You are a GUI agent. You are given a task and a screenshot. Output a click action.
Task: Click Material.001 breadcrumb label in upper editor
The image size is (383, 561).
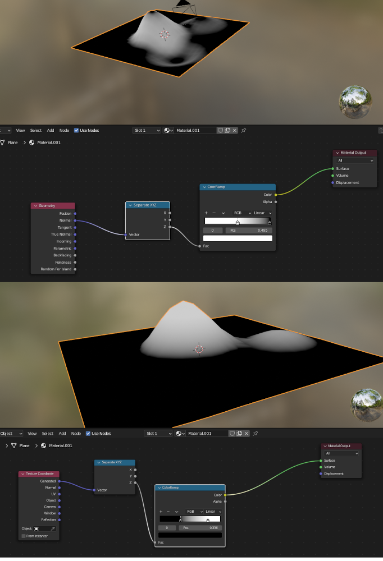[x=49, y=142]
